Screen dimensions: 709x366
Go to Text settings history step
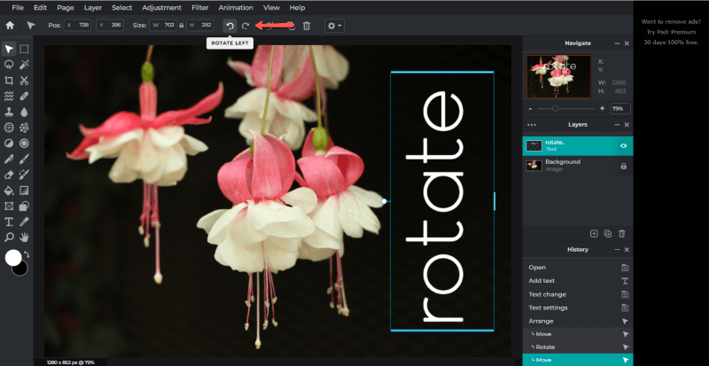[x=578, y=308]
